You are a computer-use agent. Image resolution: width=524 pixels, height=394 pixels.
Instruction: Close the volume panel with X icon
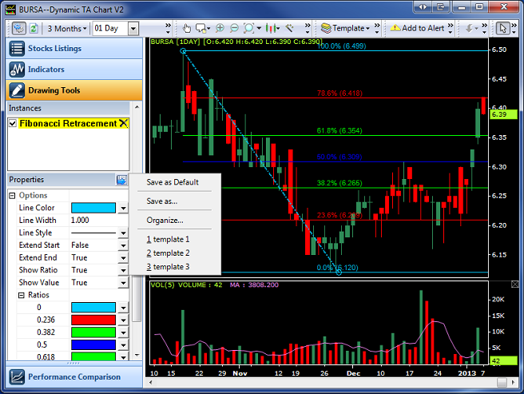point(515,285)
